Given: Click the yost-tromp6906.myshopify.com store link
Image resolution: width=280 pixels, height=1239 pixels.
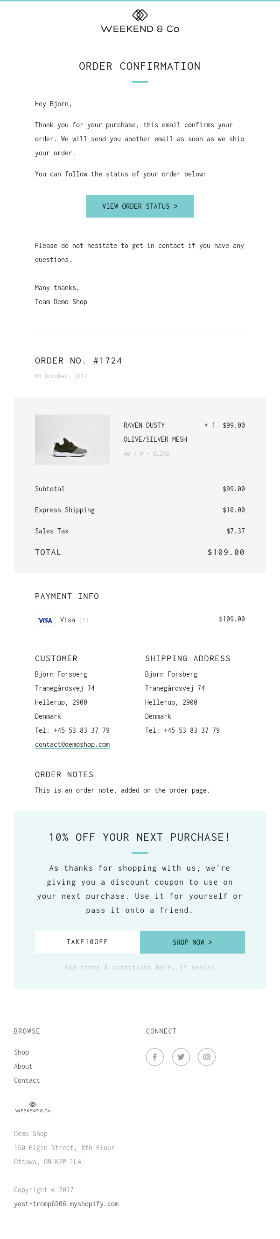Looking at the screenshot, I should (66, 1203).
